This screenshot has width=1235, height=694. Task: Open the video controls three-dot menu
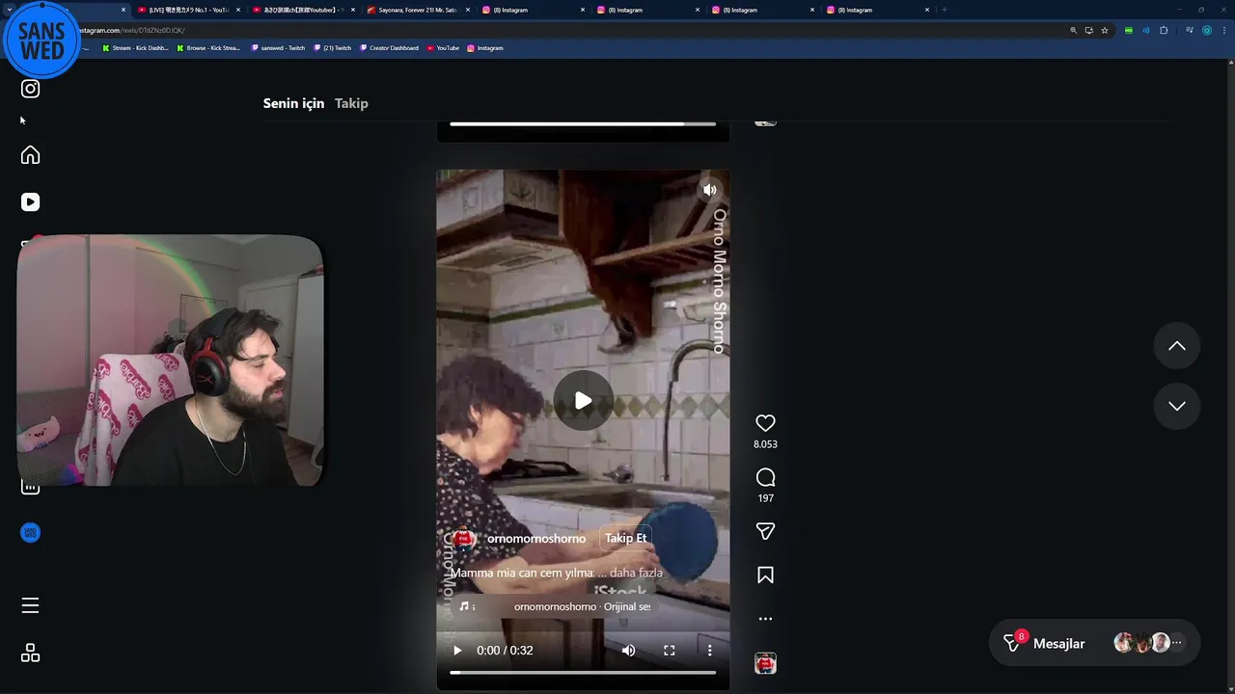[709, 651]
